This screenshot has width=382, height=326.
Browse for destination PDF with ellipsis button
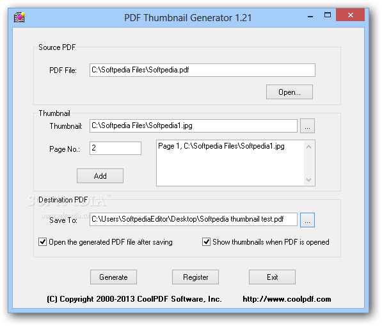click(307, 220)
